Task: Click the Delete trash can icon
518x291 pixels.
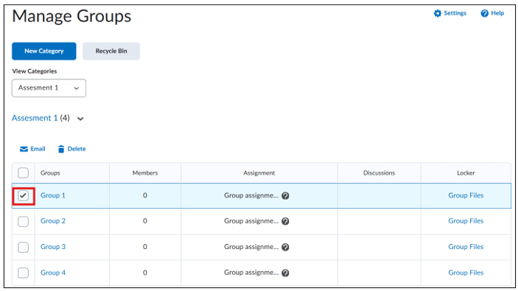Action: pos(61,149)
